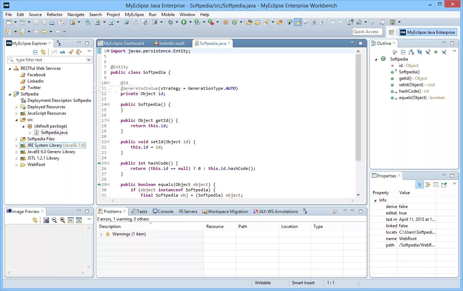Click the green Run button icon
Image resolution: width=463 pixels, height=291 pixels.
[x=184, y=22]
